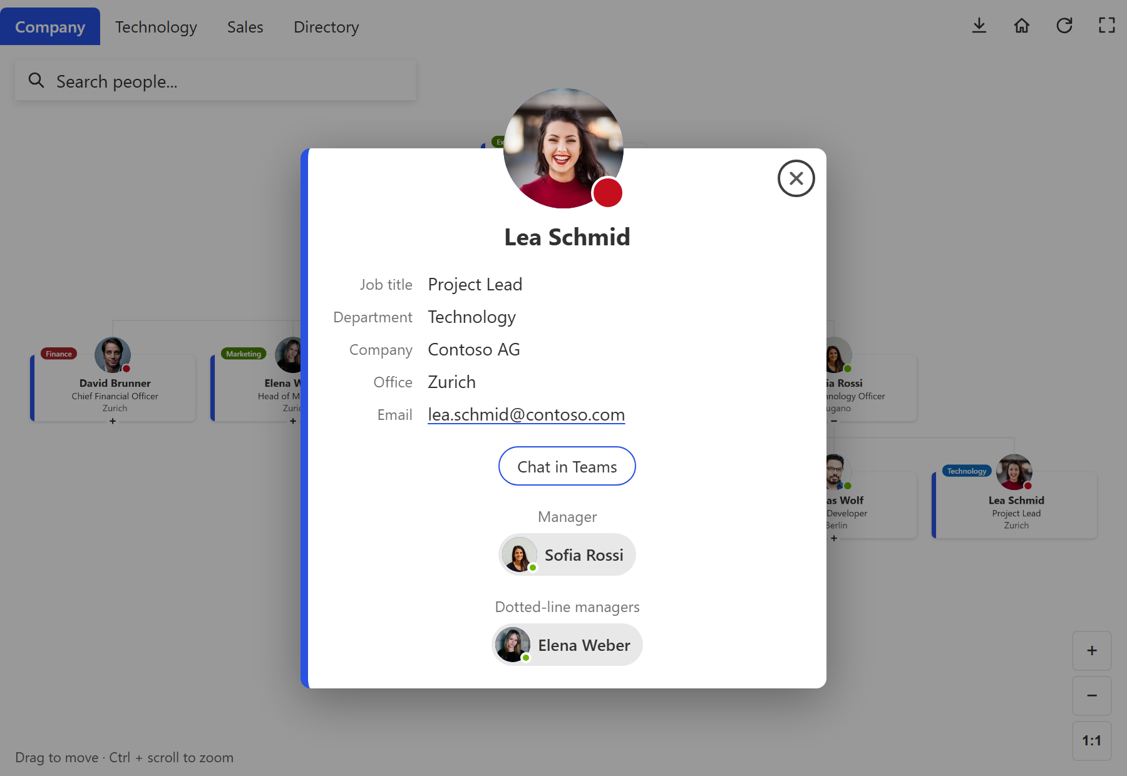
Task: Open the lea.schmid@contoso.com email link
Action: coord(526,414)
